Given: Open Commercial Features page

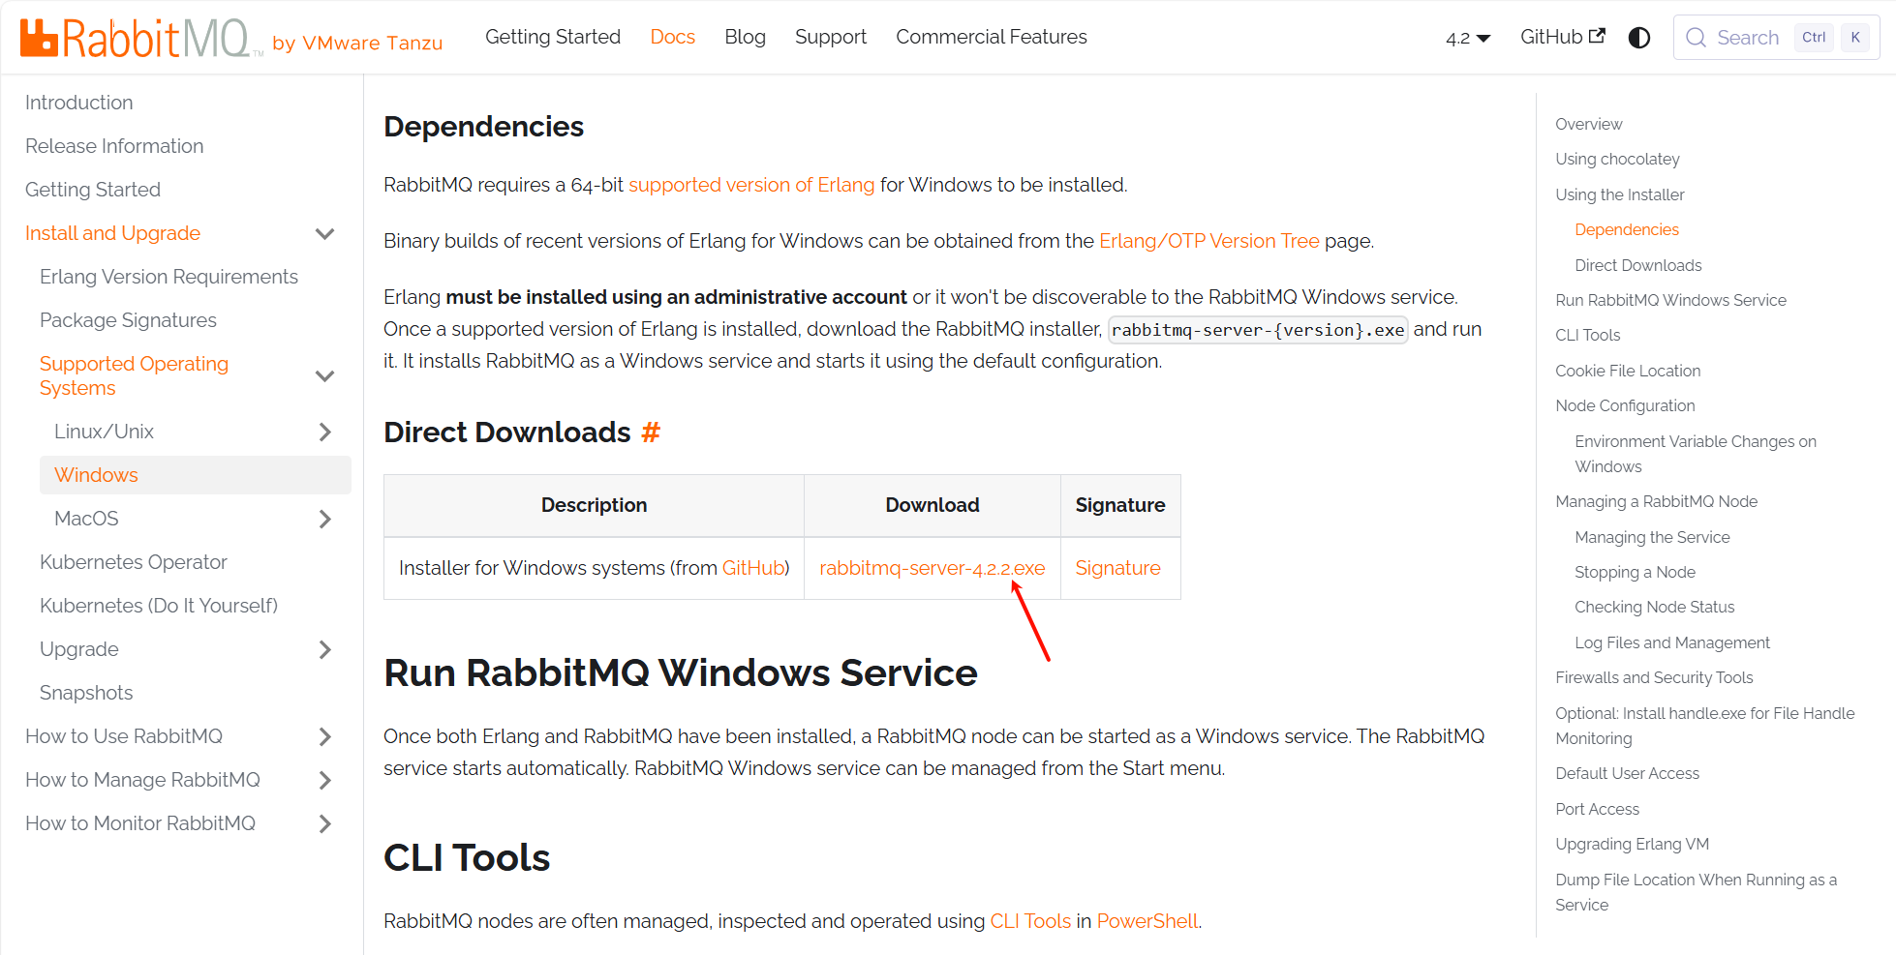Looking at the screenshot, I should [x=992, y=37].
